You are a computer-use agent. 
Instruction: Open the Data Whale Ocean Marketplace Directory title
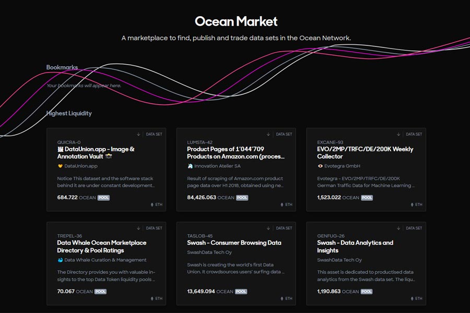[x=101, y=246]
